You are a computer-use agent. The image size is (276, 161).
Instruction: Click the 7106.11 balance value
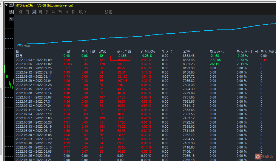(189, 151)
